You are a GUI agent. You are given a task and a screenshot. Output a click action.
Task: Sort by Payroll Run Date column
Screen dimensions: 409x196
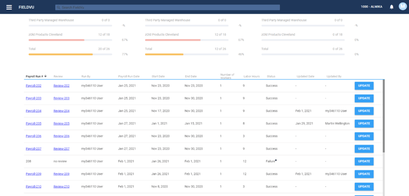[x=129, y=77]
